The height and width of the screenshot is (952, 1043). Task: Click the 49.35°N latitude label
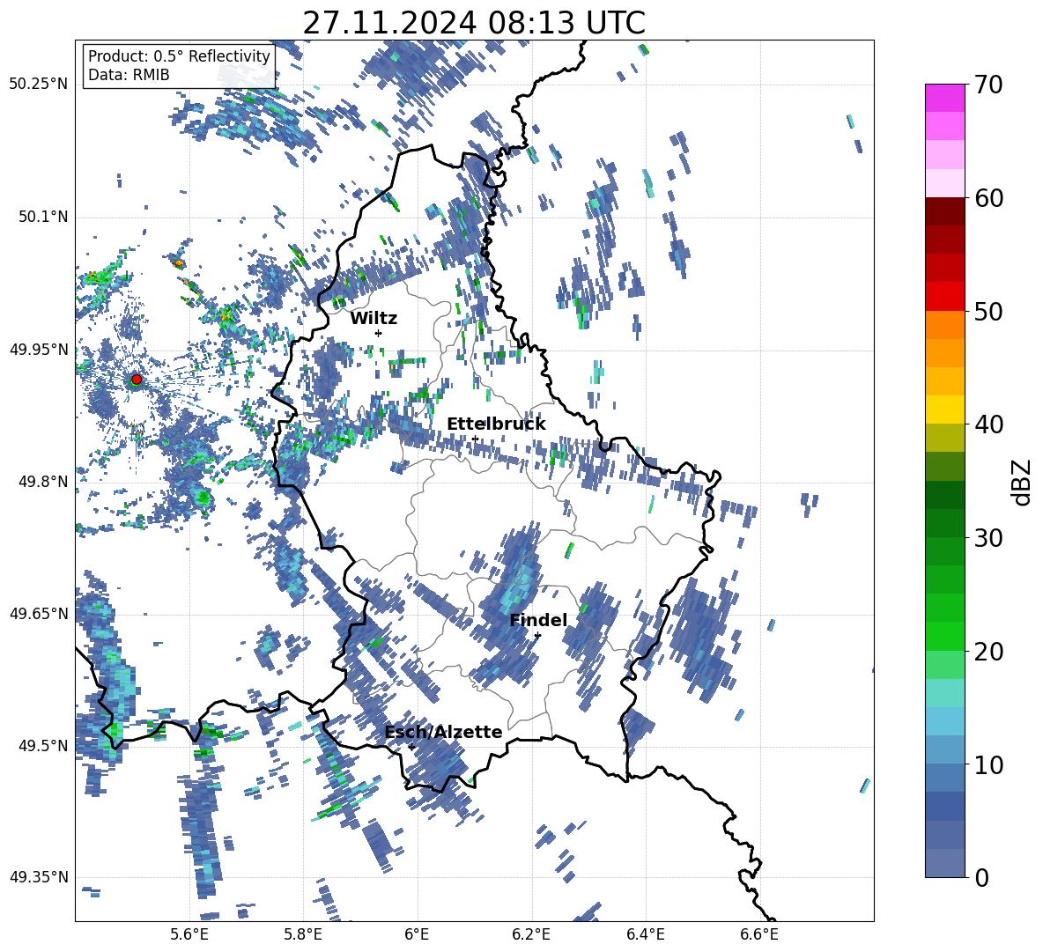39,877
